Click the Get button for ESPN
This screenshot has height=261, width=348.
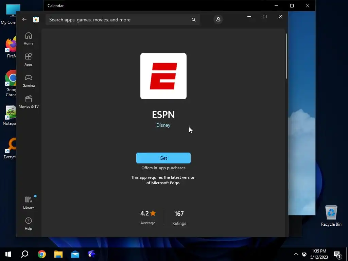pos(163,158)
